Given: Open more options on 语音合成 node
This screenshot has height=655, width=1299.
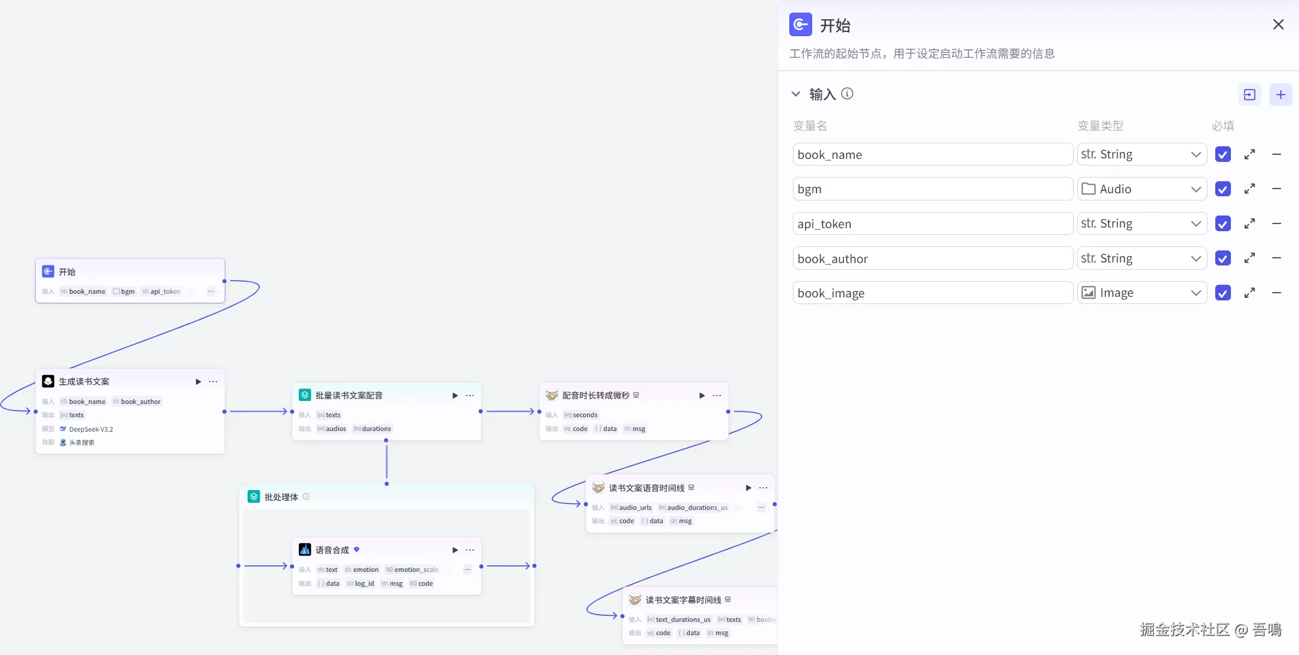Looking at the screenshot, I should coord(470,550).
